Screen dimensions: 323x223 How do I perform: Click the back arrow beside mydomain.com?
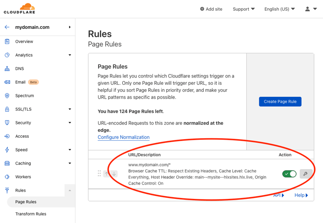pos(7,27)
